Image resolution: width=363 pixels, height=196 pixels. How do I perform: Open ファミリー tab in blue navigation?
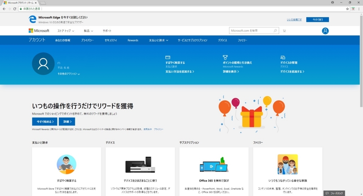242,40
